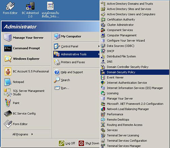
Task: Open BC Admintool 2.0 desktop icon
Action: click(x=30, y=6)
